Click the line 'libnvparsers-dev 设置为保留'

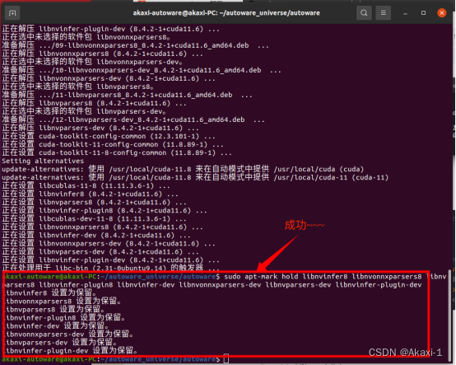coord(59,342)
